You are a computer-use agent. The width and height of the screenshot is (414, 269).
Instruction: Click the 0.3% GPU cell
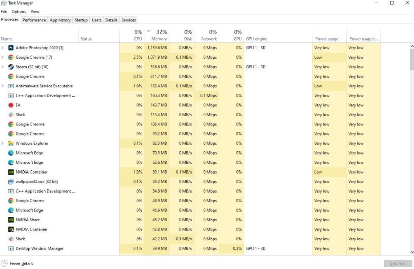(x=231, y=249)
